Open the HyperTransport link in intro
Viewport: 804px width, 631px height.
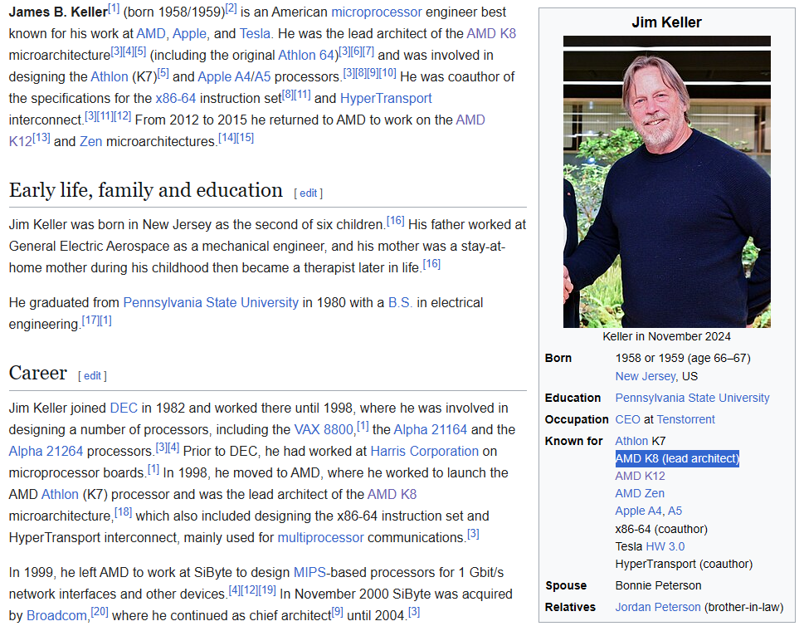point(386,98)
